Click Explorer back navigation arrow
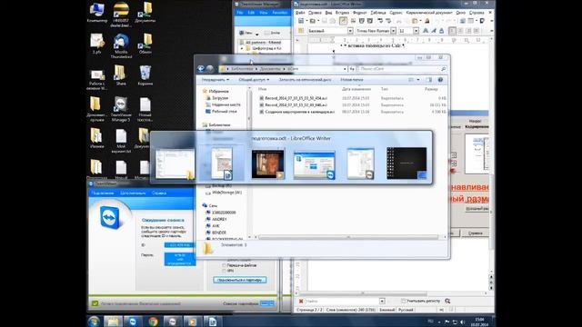This screenshot has width=582, height=327. (201, 69)
